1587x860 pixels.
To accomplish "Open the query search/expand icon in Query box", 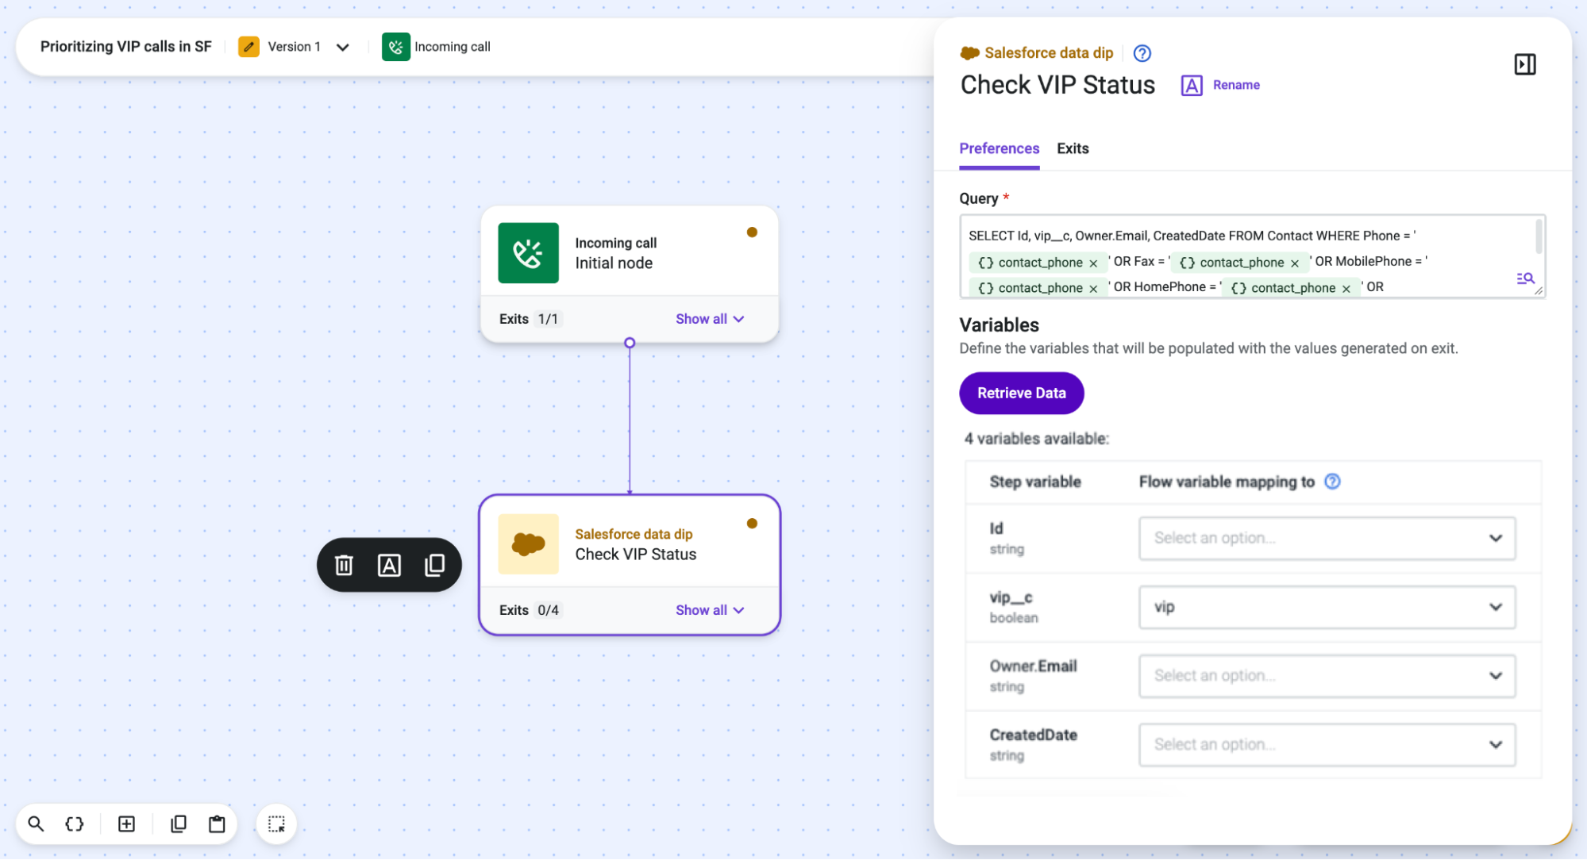I will pos(1525,278).
